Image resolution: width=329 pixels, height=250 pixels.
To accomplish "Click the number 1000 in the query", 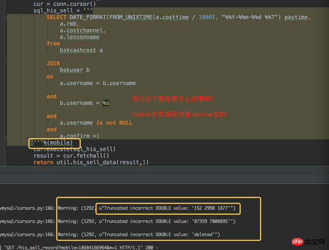I will click(205, 17).
